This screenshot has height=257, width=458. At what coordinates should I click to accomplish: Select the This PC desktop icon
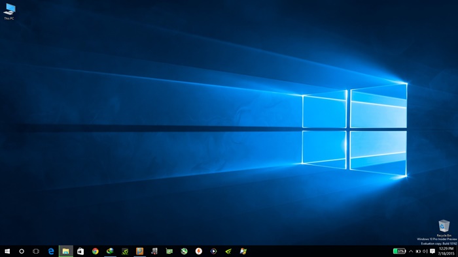click(9, 12)
